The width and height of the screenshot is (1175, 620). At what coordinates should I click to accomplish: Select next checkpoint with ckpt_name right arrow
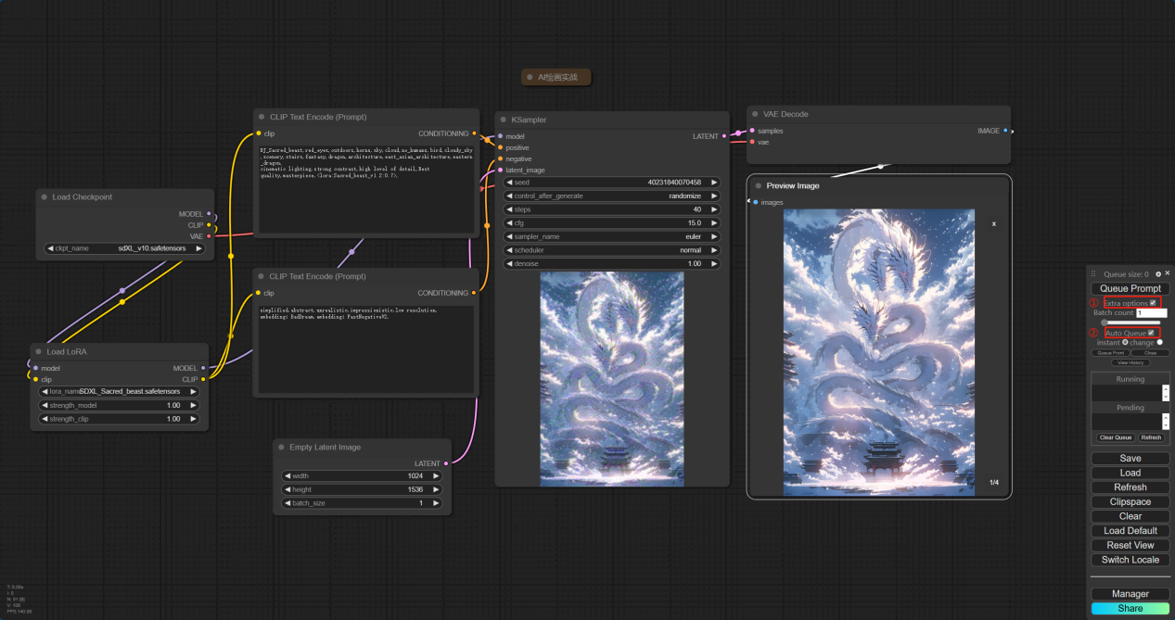click(198, 248)
